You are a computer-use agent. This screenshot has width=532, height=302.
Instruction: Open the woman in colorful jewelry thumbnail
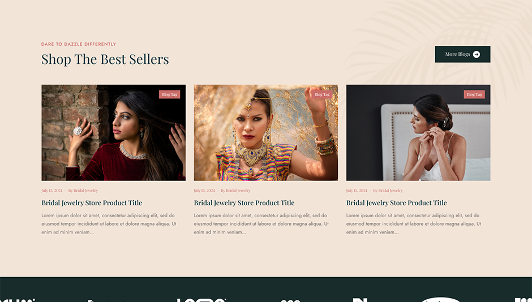pyautogui.click(x=265, y=132)
